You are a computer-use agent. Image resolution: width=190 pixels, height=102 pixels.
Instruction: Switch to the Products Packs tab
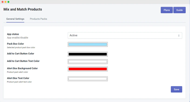38,19
